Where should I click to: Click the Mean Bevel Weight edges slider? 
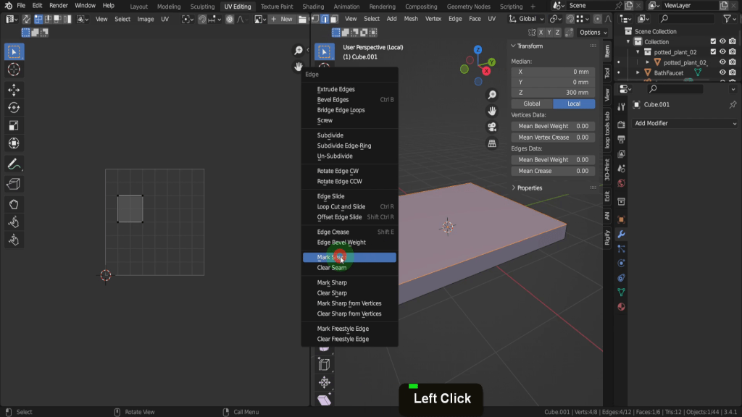pos(553,159)
